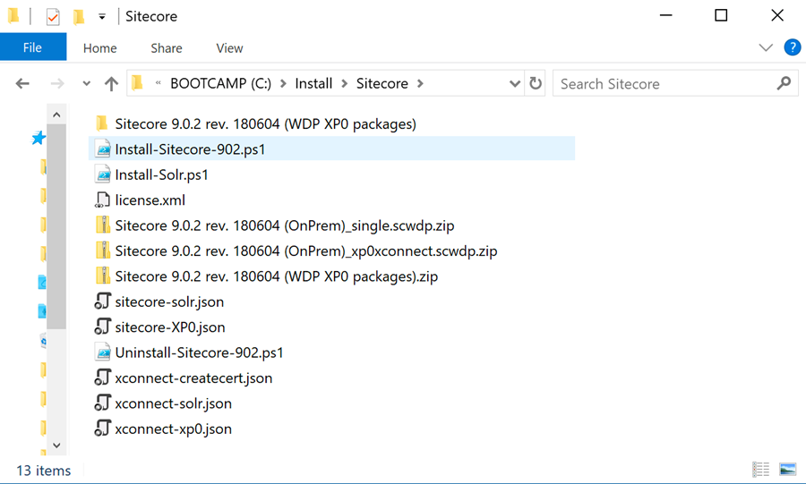
Task: Expand the chevron after Sitecore breadcrumb
Action: coord(420,83)
